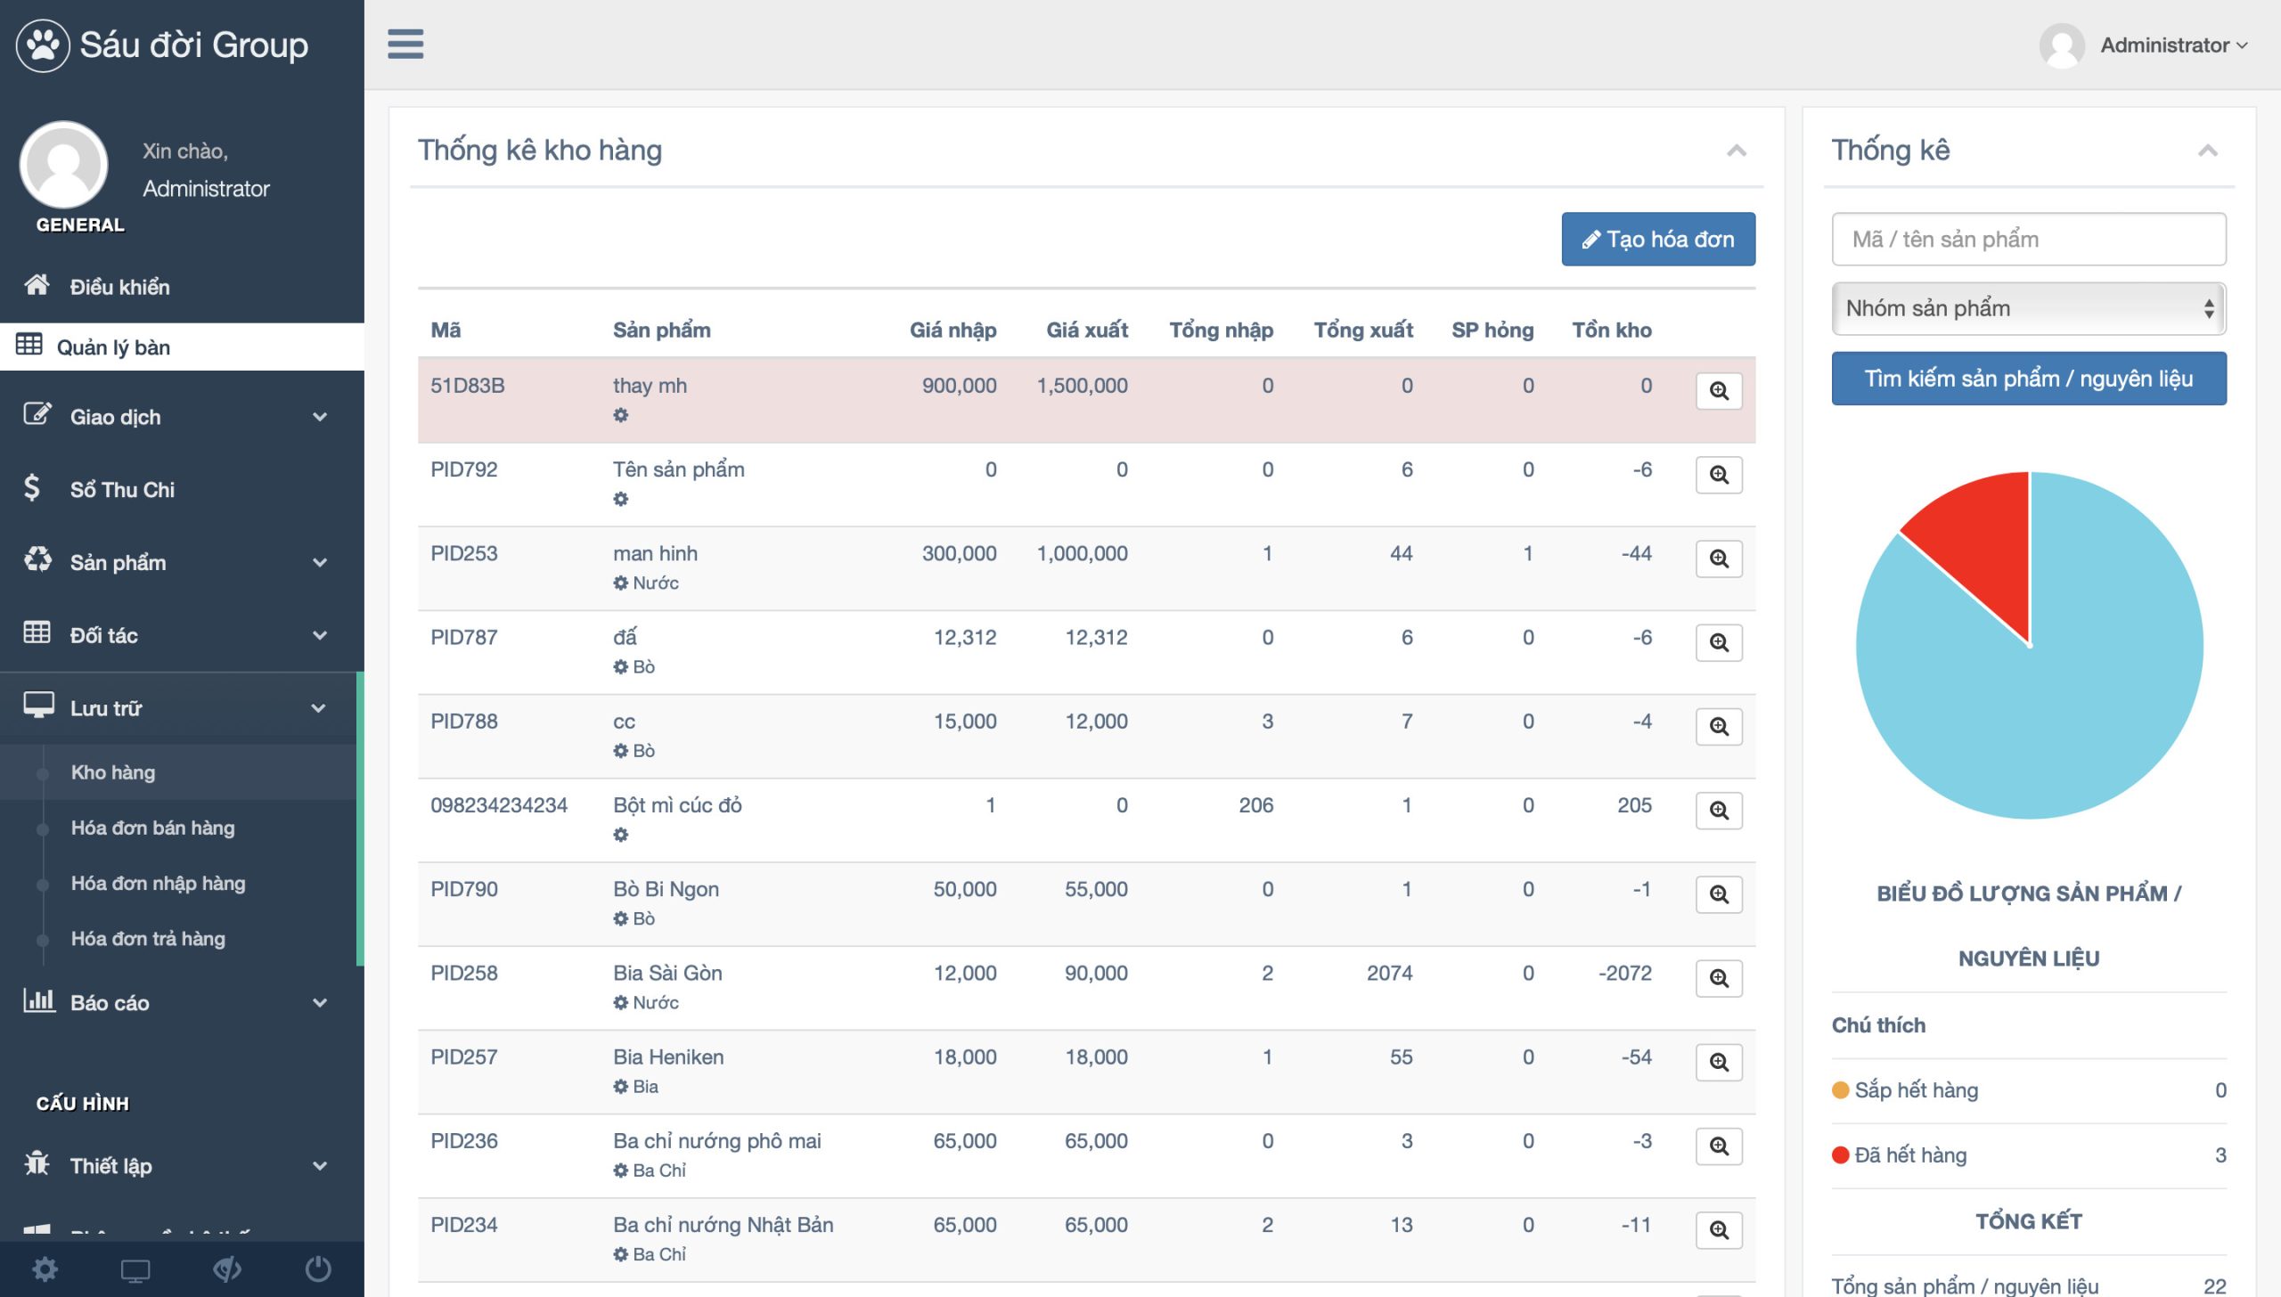Click the Tạo hóa đơn button
This screenshot has height=1297, width=2281.
(1657, 239)
